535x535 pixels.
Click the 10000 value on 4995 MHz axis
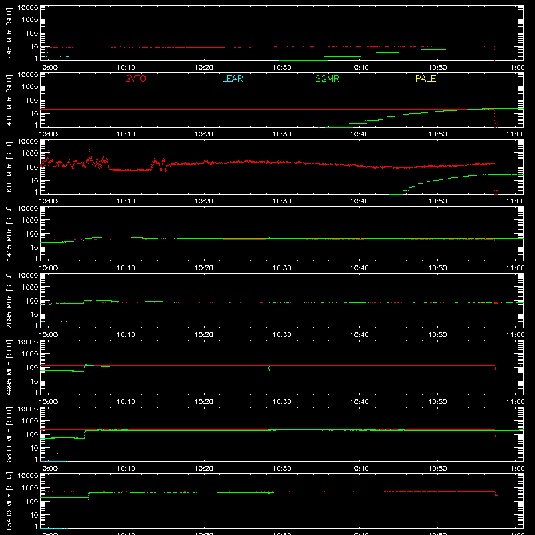tap(28, 342)
